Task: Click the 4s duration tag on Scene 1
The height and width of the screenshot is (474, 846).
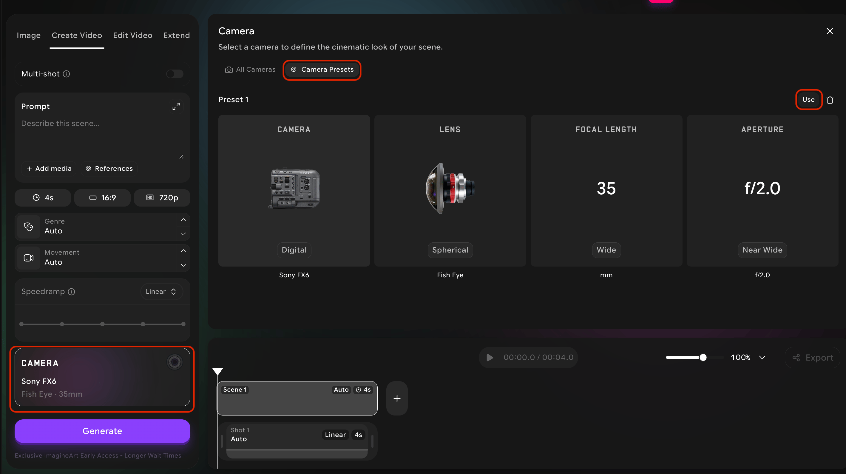Action: 363,390
